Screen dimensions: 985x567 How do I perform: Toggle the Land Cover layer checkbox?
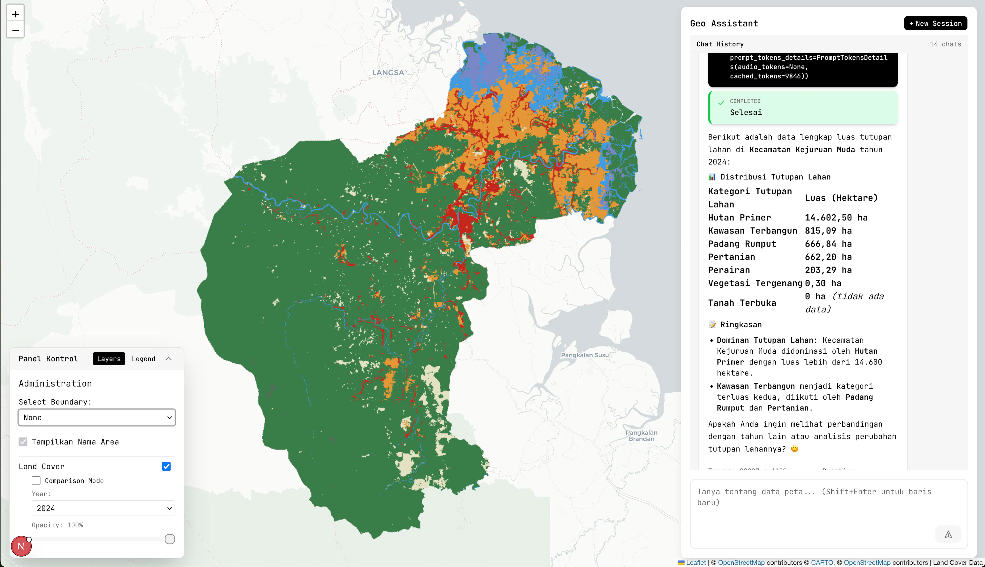point(166,467)
